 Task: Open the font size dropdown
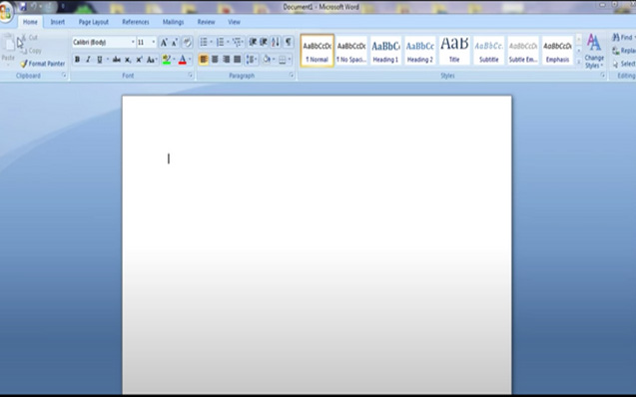(154, 42)
